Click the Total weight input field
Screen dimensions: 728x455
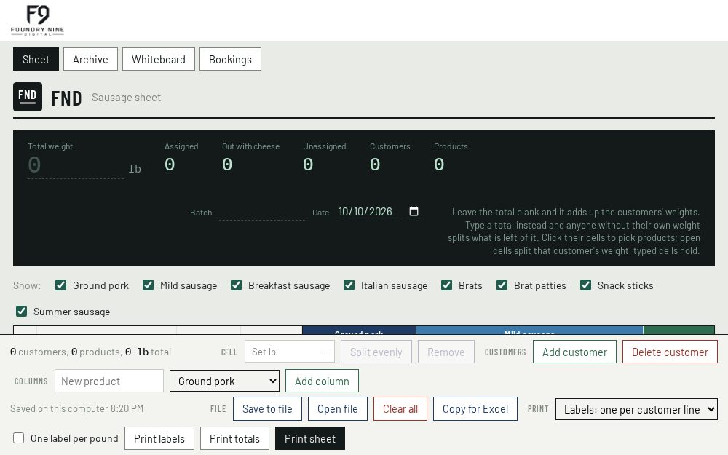click(76, 165)
